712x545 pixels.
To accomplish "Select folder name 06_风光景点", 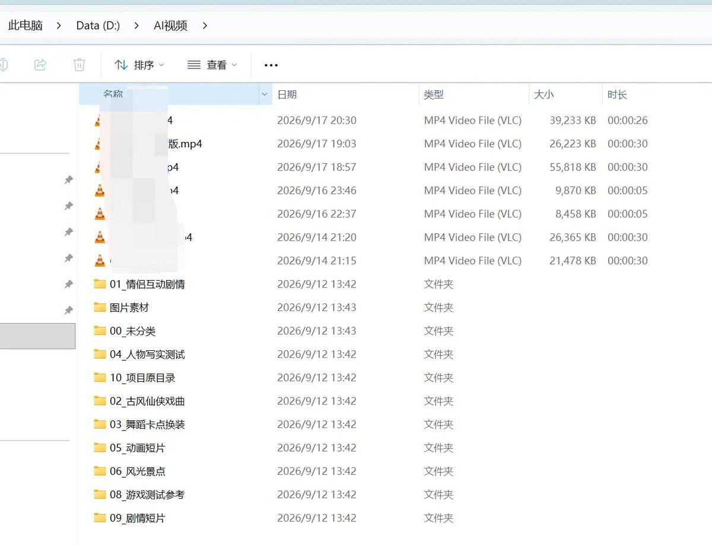I will point(138,471).
